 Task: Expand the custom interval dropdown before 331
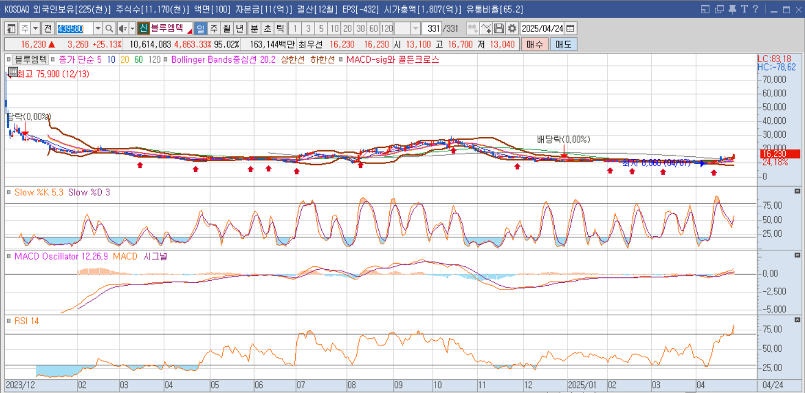[416, 29]
